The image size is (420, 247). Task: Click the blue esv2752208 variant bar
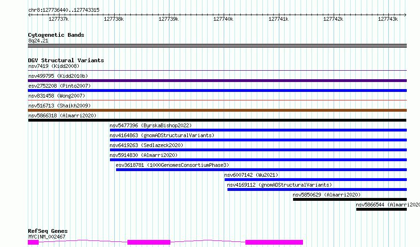coord(217,91)
